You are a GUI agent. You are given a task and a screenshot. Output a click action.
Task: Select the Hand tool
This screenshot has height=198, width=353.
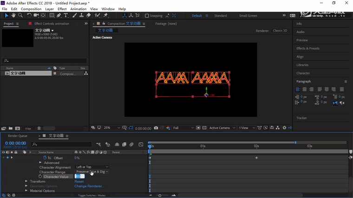(13, 15)
